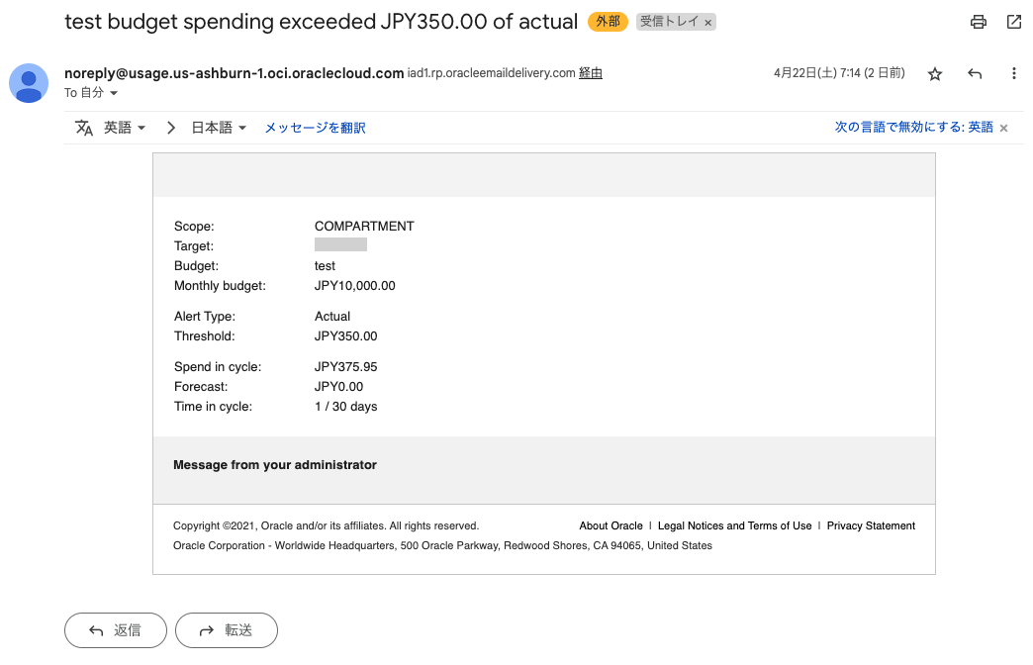Viewport: 1033px width, 665px height.
Task: Dismiss the translation bar with X
Action: coord(1003,128)
